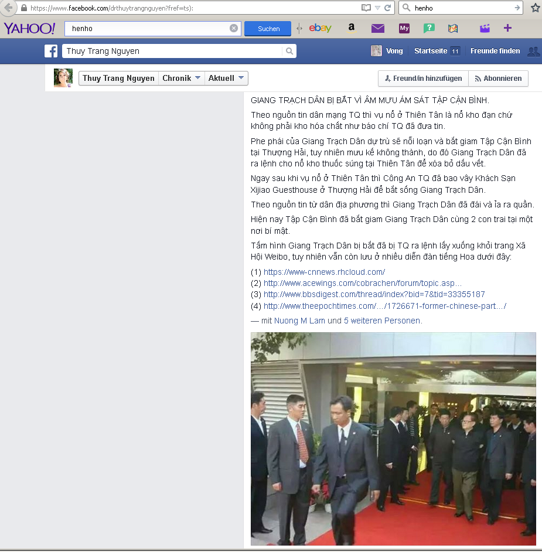The image size is (542, 552).
Task: Open friend requests icon in Facebook header
Action: (x=534, y=52)
